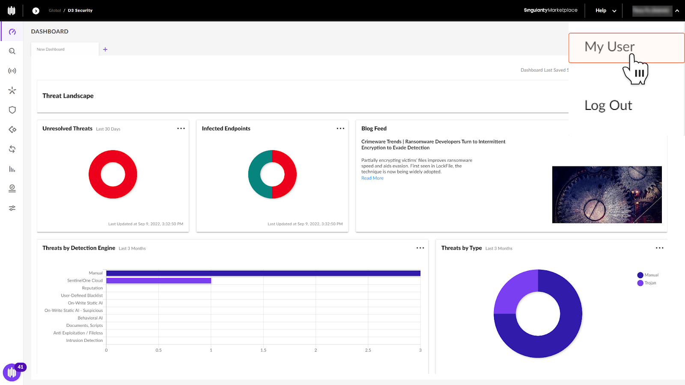
Task: Toggle the Trojan legend color swatch
Action: point(640,283)
